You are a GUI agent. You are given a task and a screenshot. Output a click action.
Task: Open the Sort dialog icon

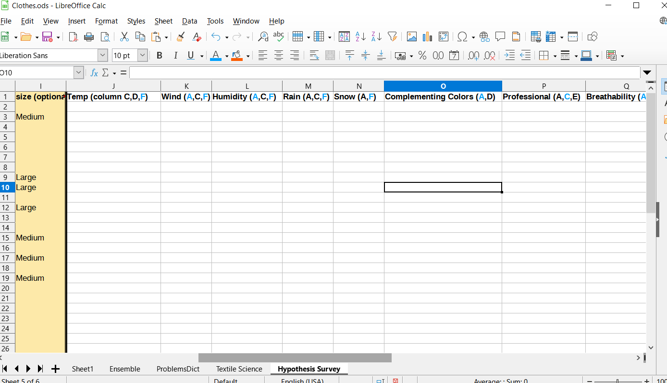(345, 36)
